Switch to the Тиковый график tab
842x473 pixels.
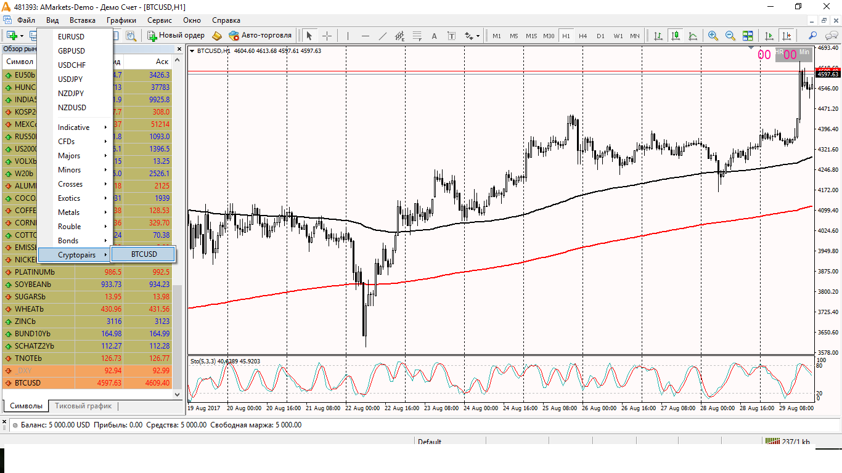pyautogui.click(x=83, y=406)
